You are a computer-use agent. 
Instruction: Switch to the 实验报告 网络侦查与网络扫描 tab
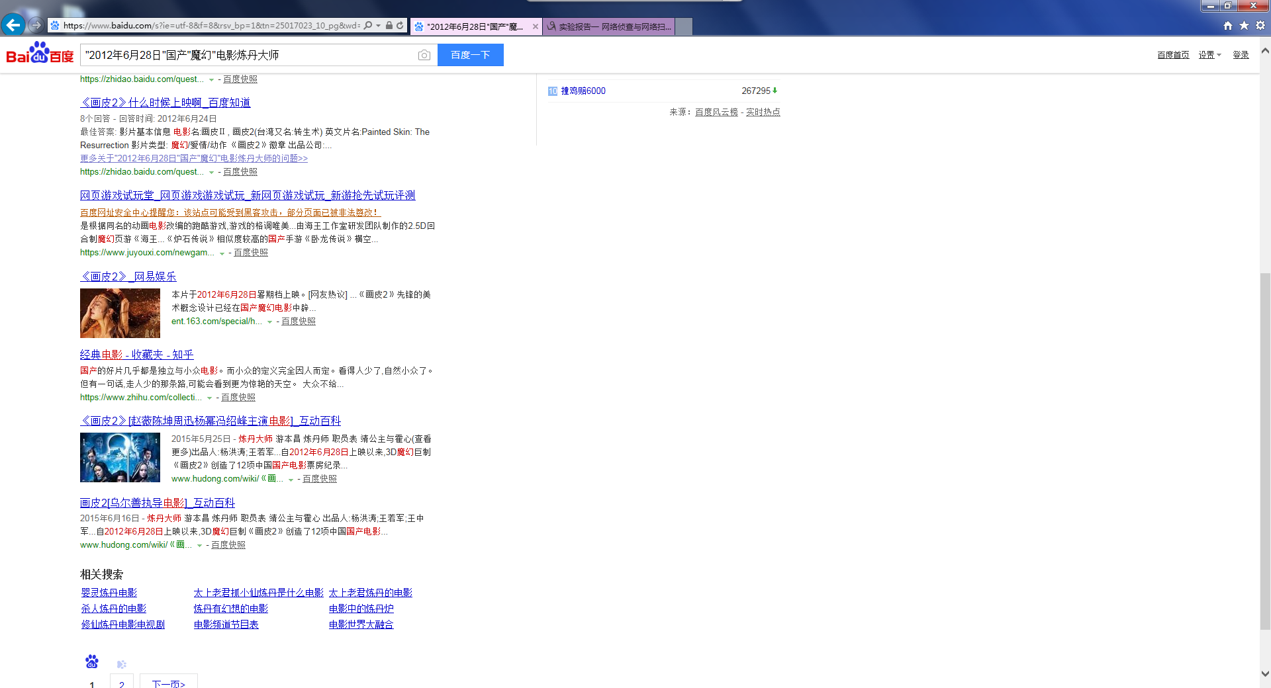click(609, 26)
